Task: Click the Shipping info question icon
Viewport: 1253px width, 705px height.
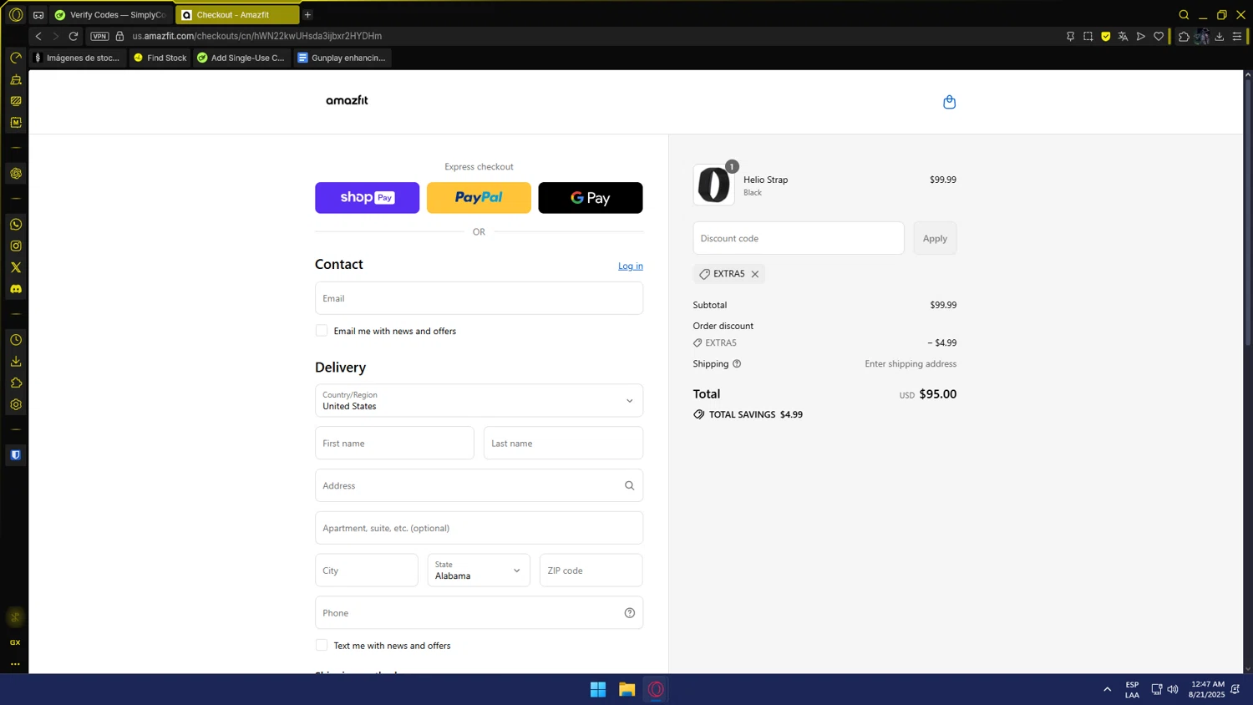Action: pos(737,363)
